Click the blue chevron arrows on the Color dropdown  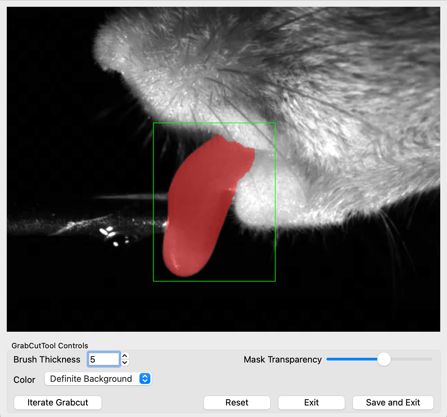click(145, 379)
